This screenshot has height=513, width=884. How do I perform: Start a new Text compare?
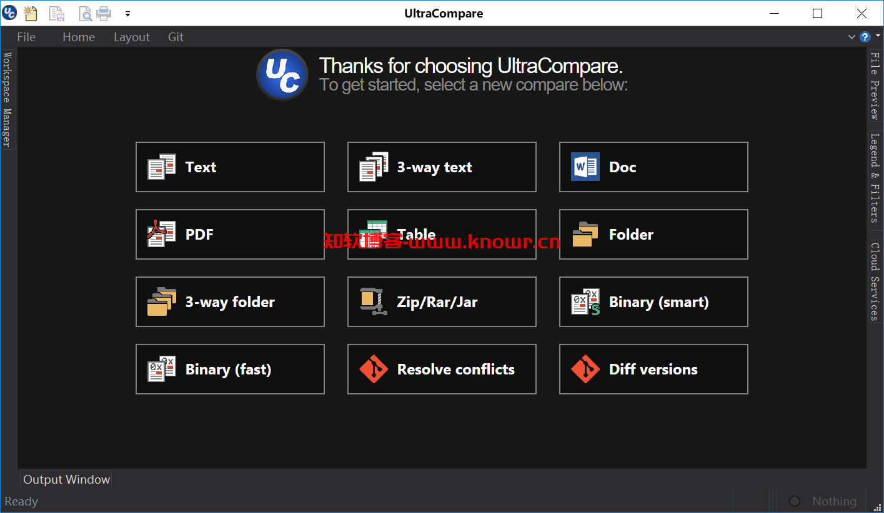[x=230, y=167]
